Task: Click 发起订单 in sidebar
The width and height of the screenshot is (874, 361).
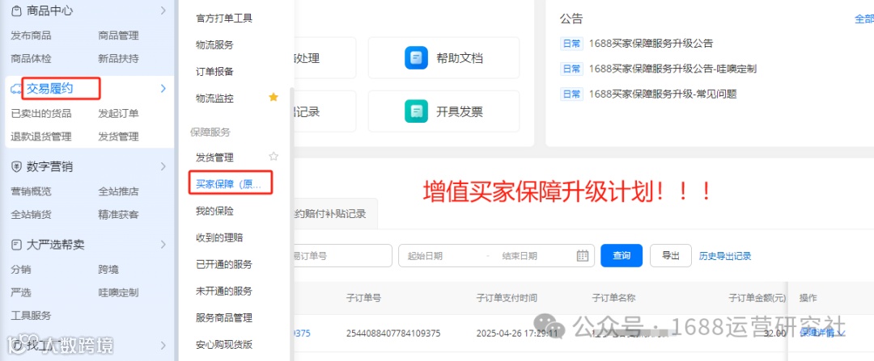Action: point(118,114)
